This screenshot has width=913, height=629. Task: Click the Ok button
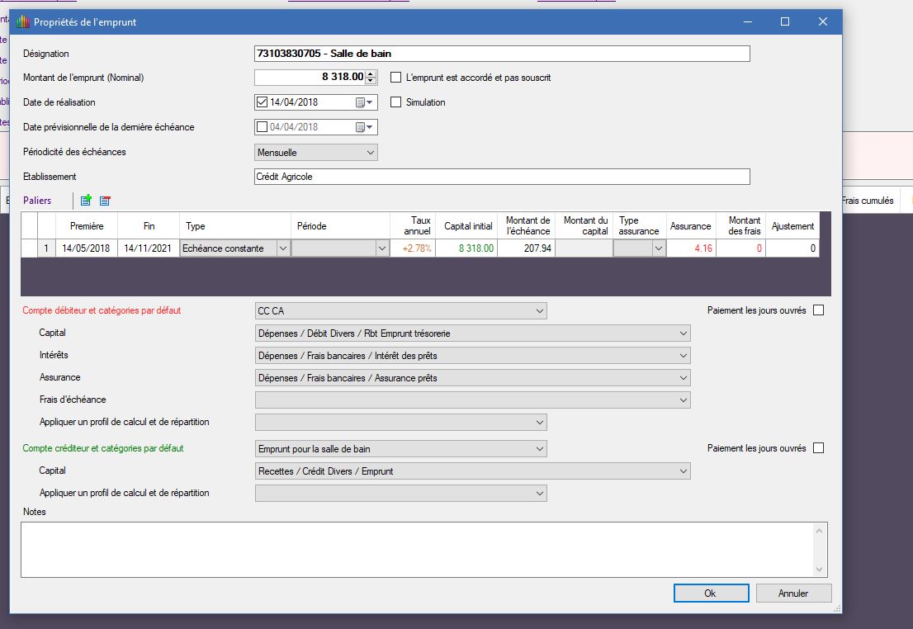pos(711,594)
